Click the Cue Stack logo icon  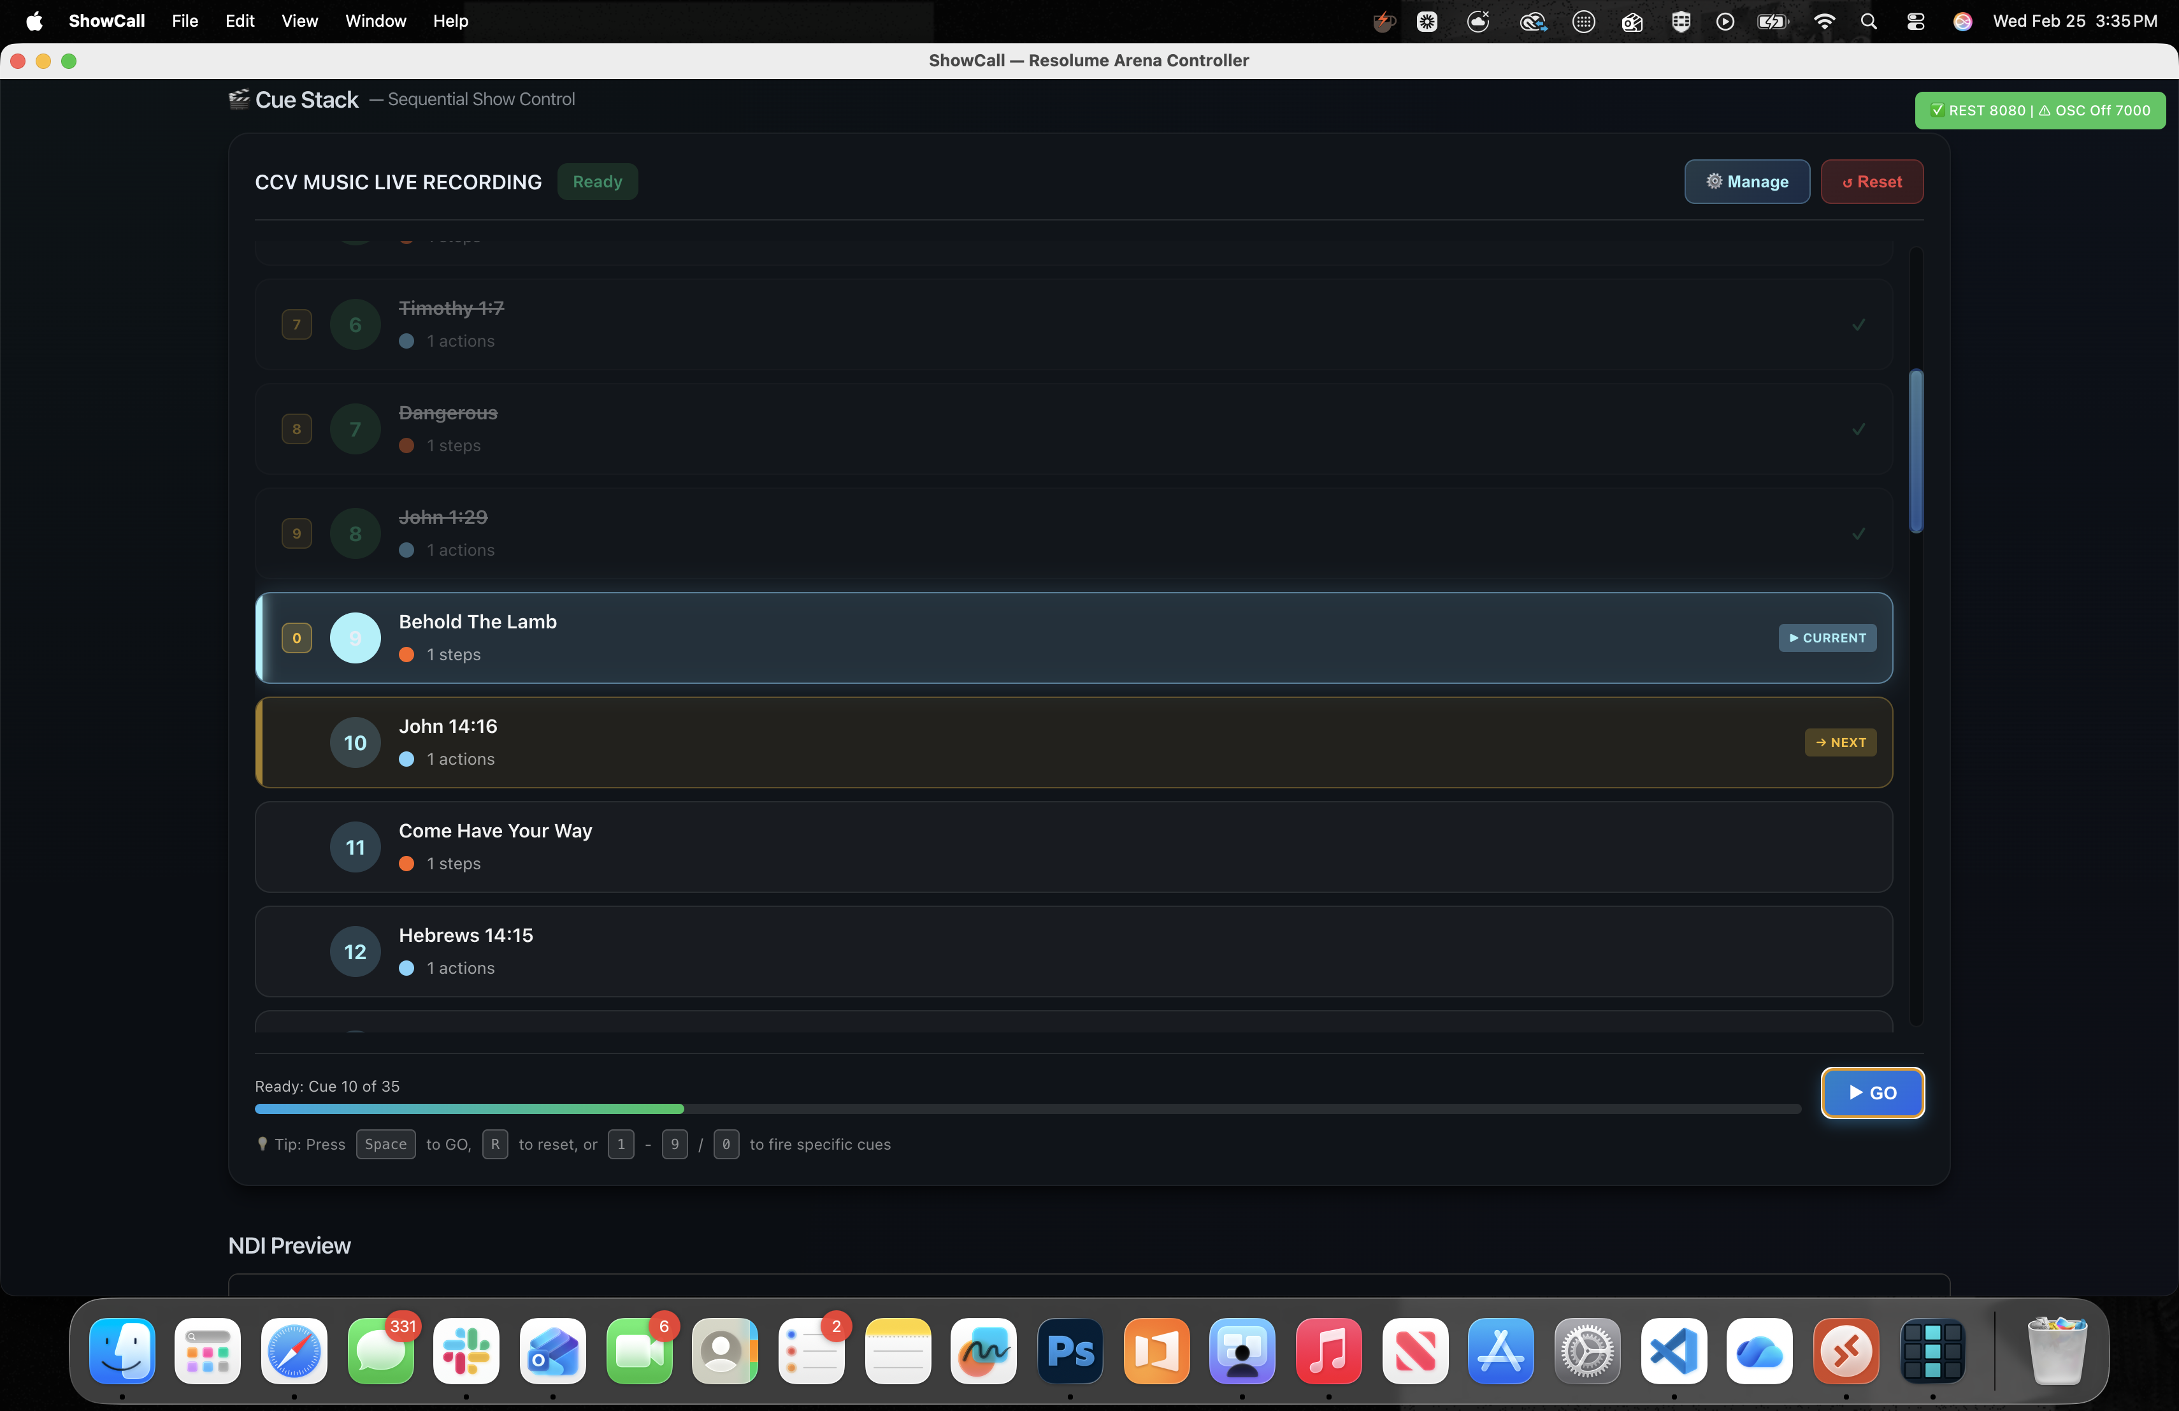238,98
